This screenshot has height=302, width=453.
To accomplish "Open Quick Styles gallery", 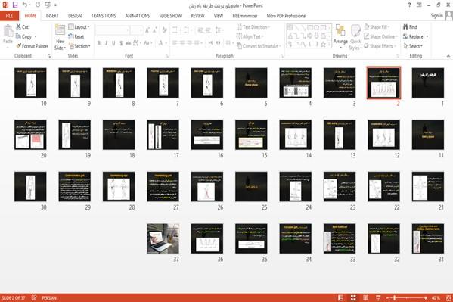I will tap(355, 38).
